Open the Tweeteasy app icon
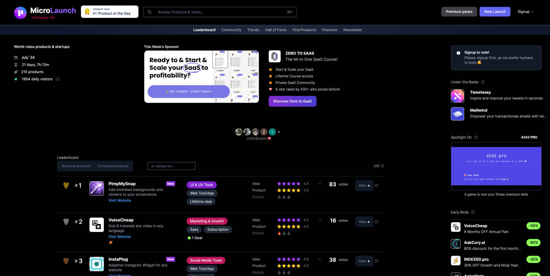 [457, 96]
